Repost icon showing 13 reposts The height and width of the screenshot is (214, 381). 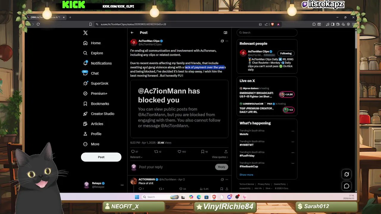156,152
